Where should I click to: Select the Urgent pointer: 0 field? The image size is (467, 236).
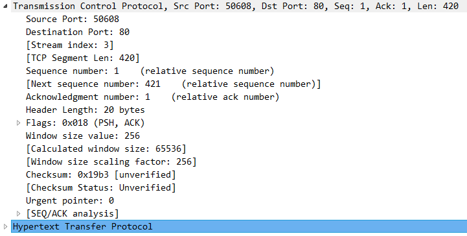70,200
